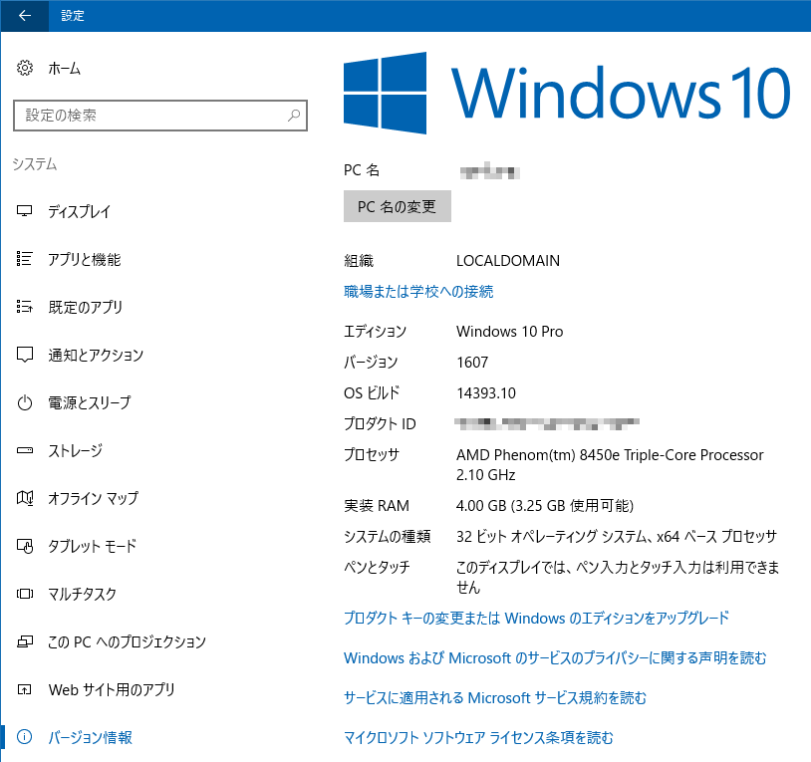The image size is (811, 762).
Task: Click the LOCALDOMAIN organization value
Action: (x=508, y=261)
